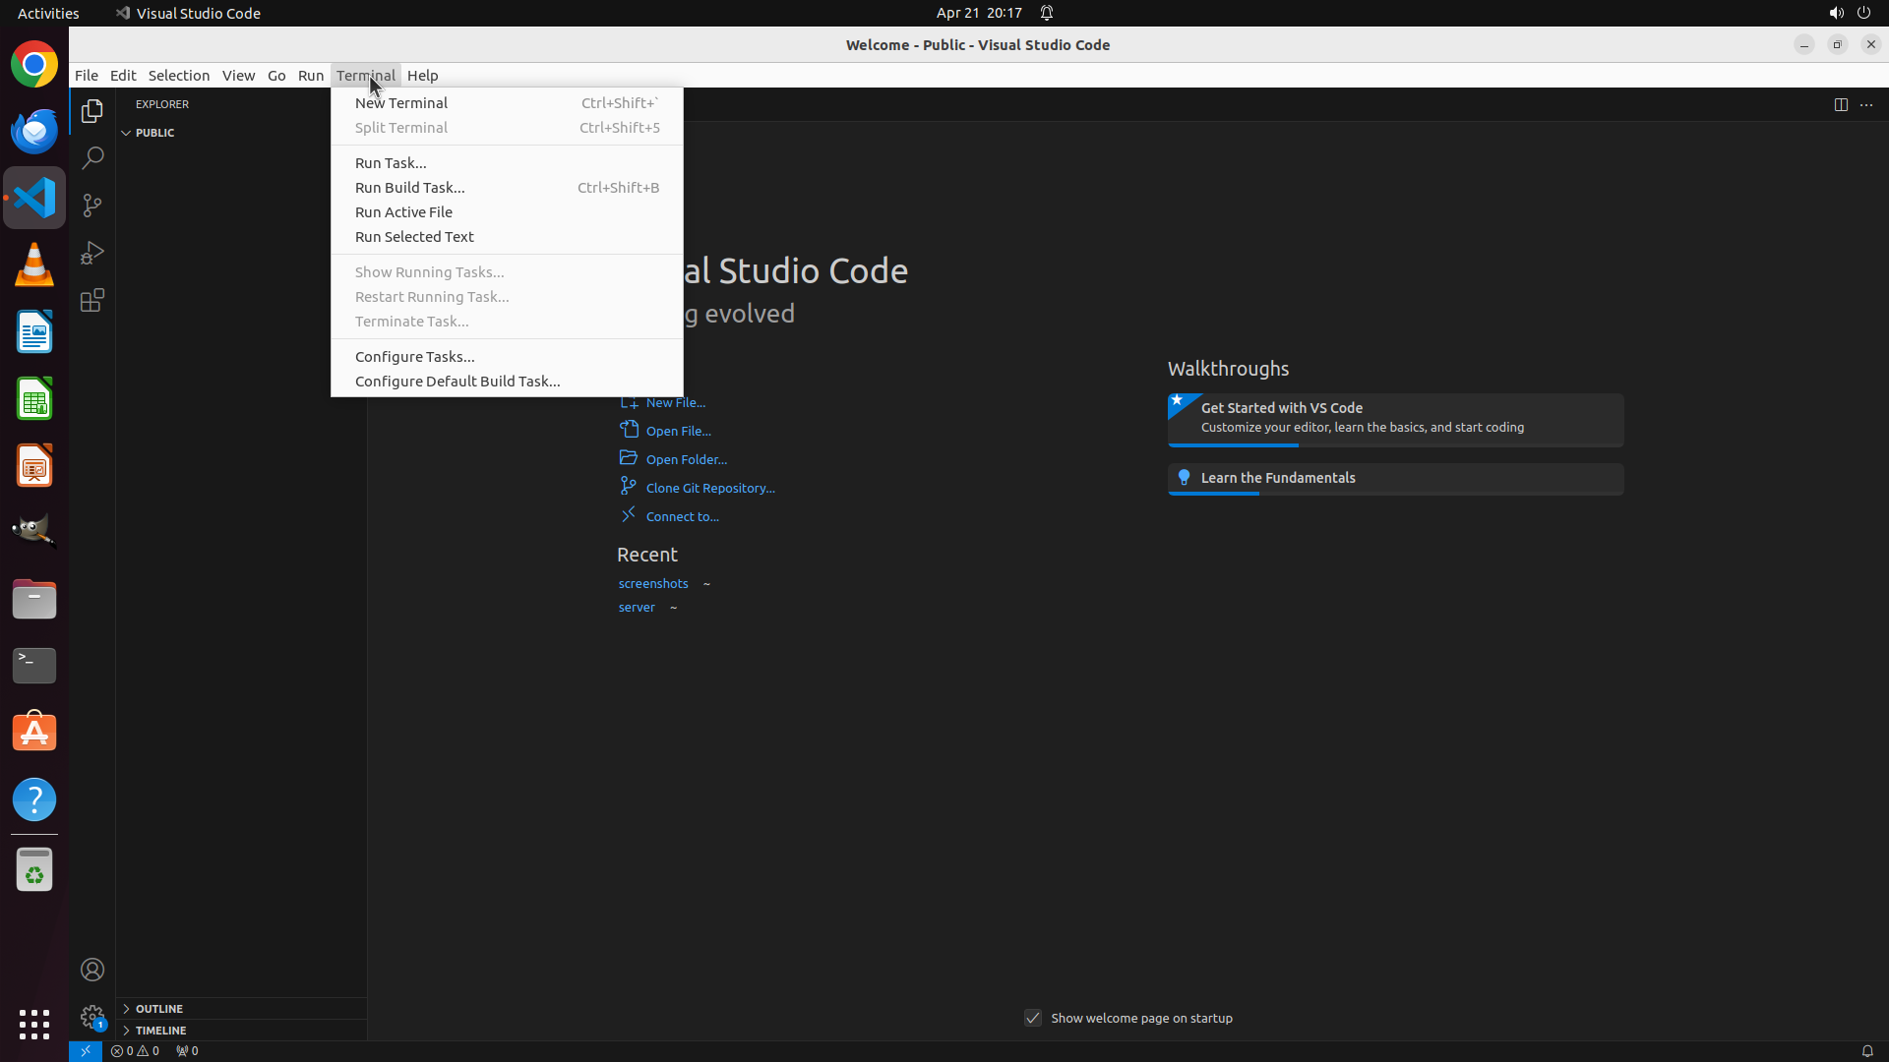Image resolution: width=1889 pixels, height=1062 pixels.
Task: Select Configure Tasks... menu option
Action: coord(414,357)
